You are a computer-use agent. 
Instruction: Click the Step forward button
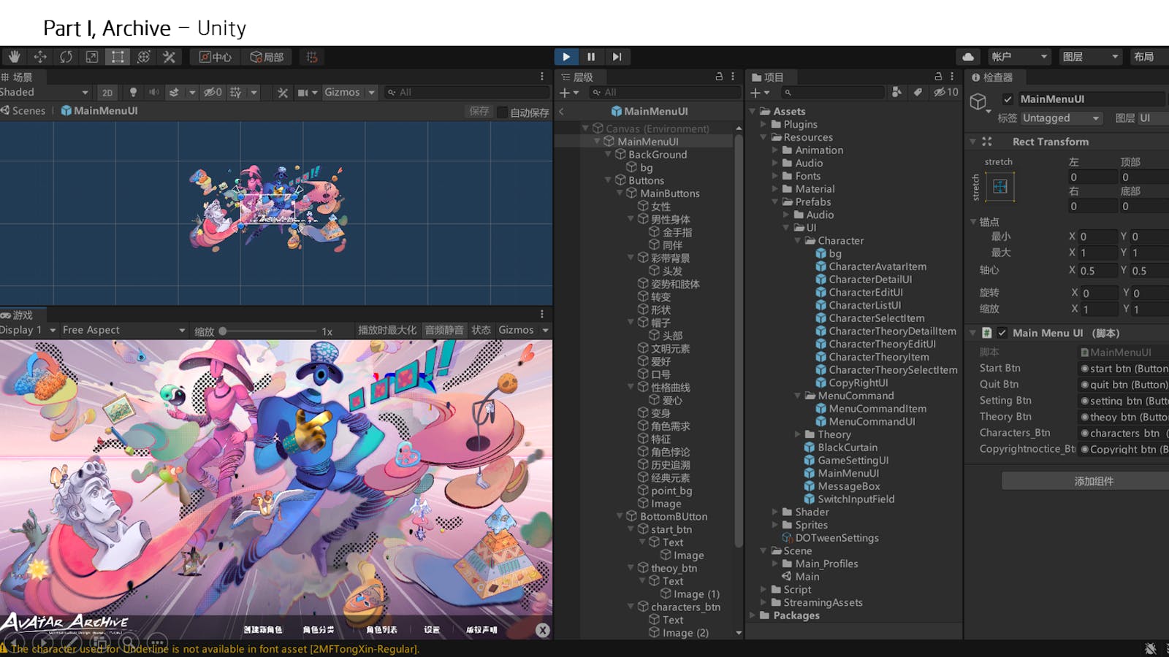617,57
